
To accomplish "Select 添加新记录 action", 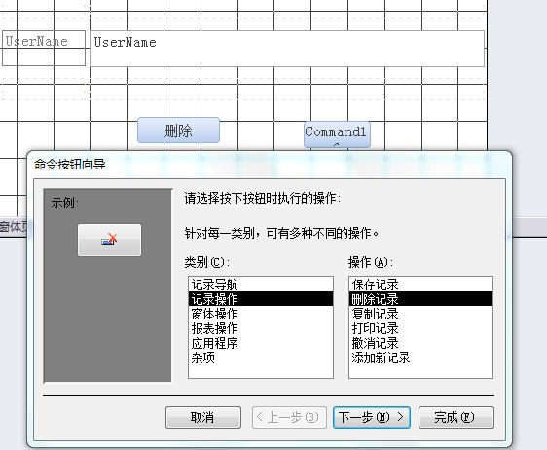I will click(420, 357).
